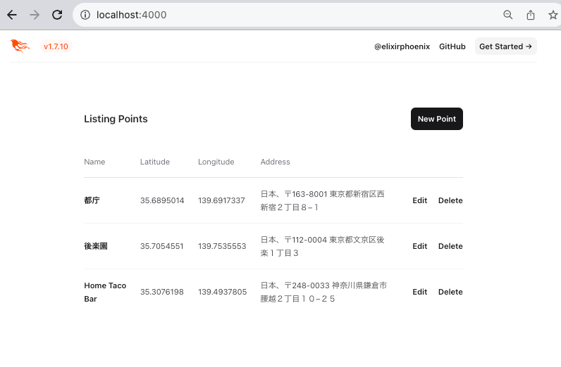Edit the 都庁 point

coord(419,200)
